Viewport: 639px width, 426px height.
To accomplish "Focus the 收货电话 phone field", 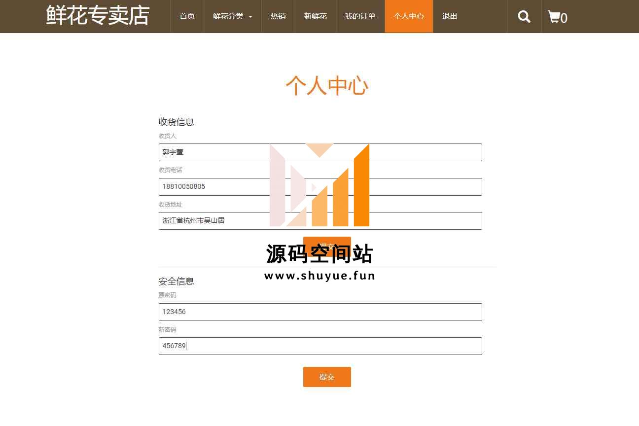I will point(320,187).
